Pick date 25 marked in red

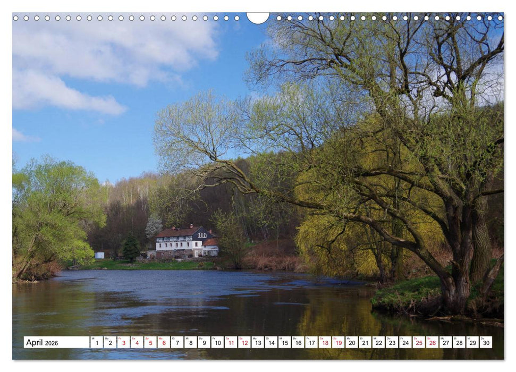pos(419,343)
